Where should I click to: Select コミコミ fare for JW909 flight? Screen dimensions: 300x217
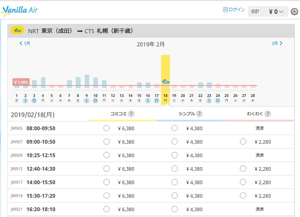point(106,155)
